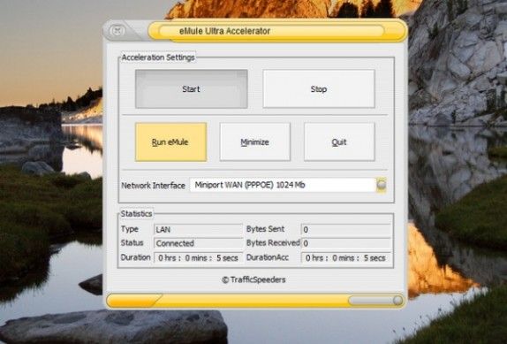507x344 pixels.
Task: Launch eMule with Run eMule button
Action: point(170,141)
